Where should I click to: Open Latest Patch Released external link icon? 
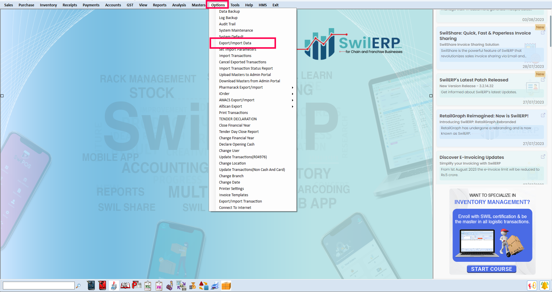coord(543,79)
